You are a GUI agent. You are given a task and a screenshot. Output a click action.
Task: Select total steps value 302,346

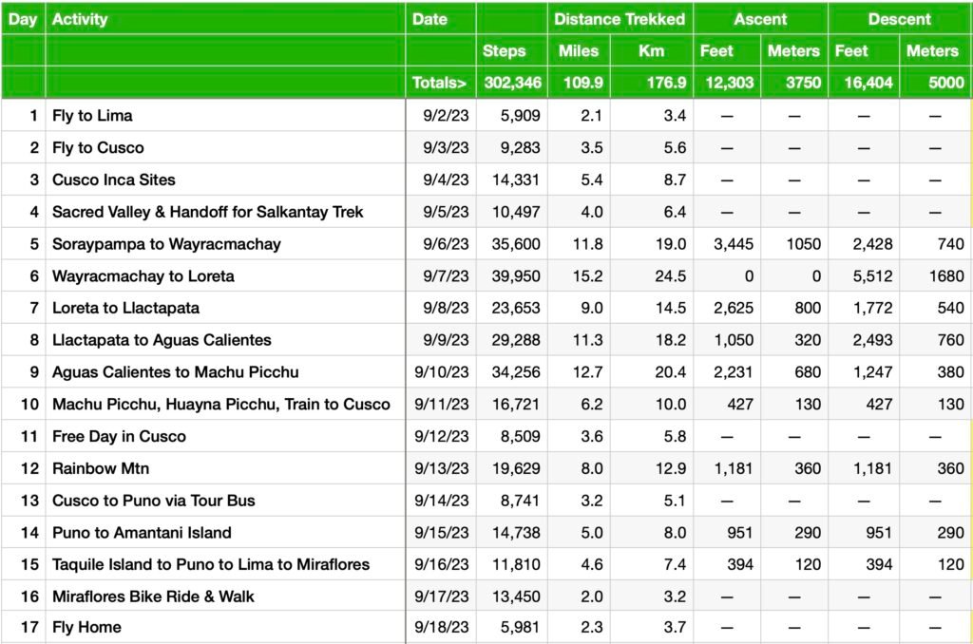click(x=512, y=83)
